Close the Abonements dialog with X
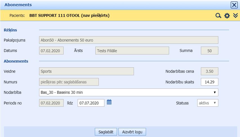Image resolution: width=240 pixels, height=137 pixels. (x=234, y=5)
